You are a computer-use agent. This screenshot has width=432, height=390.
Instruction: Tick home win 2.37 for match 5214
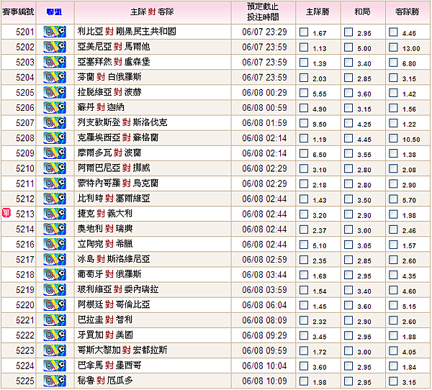304,230
